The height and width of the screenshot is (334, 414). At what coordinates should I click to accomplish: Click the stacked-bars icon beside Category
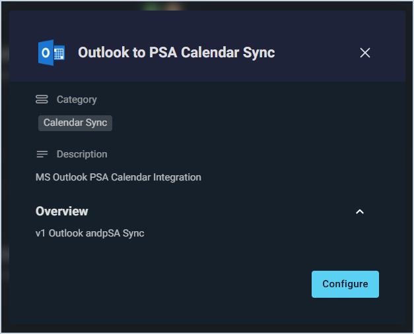[42, 99]
